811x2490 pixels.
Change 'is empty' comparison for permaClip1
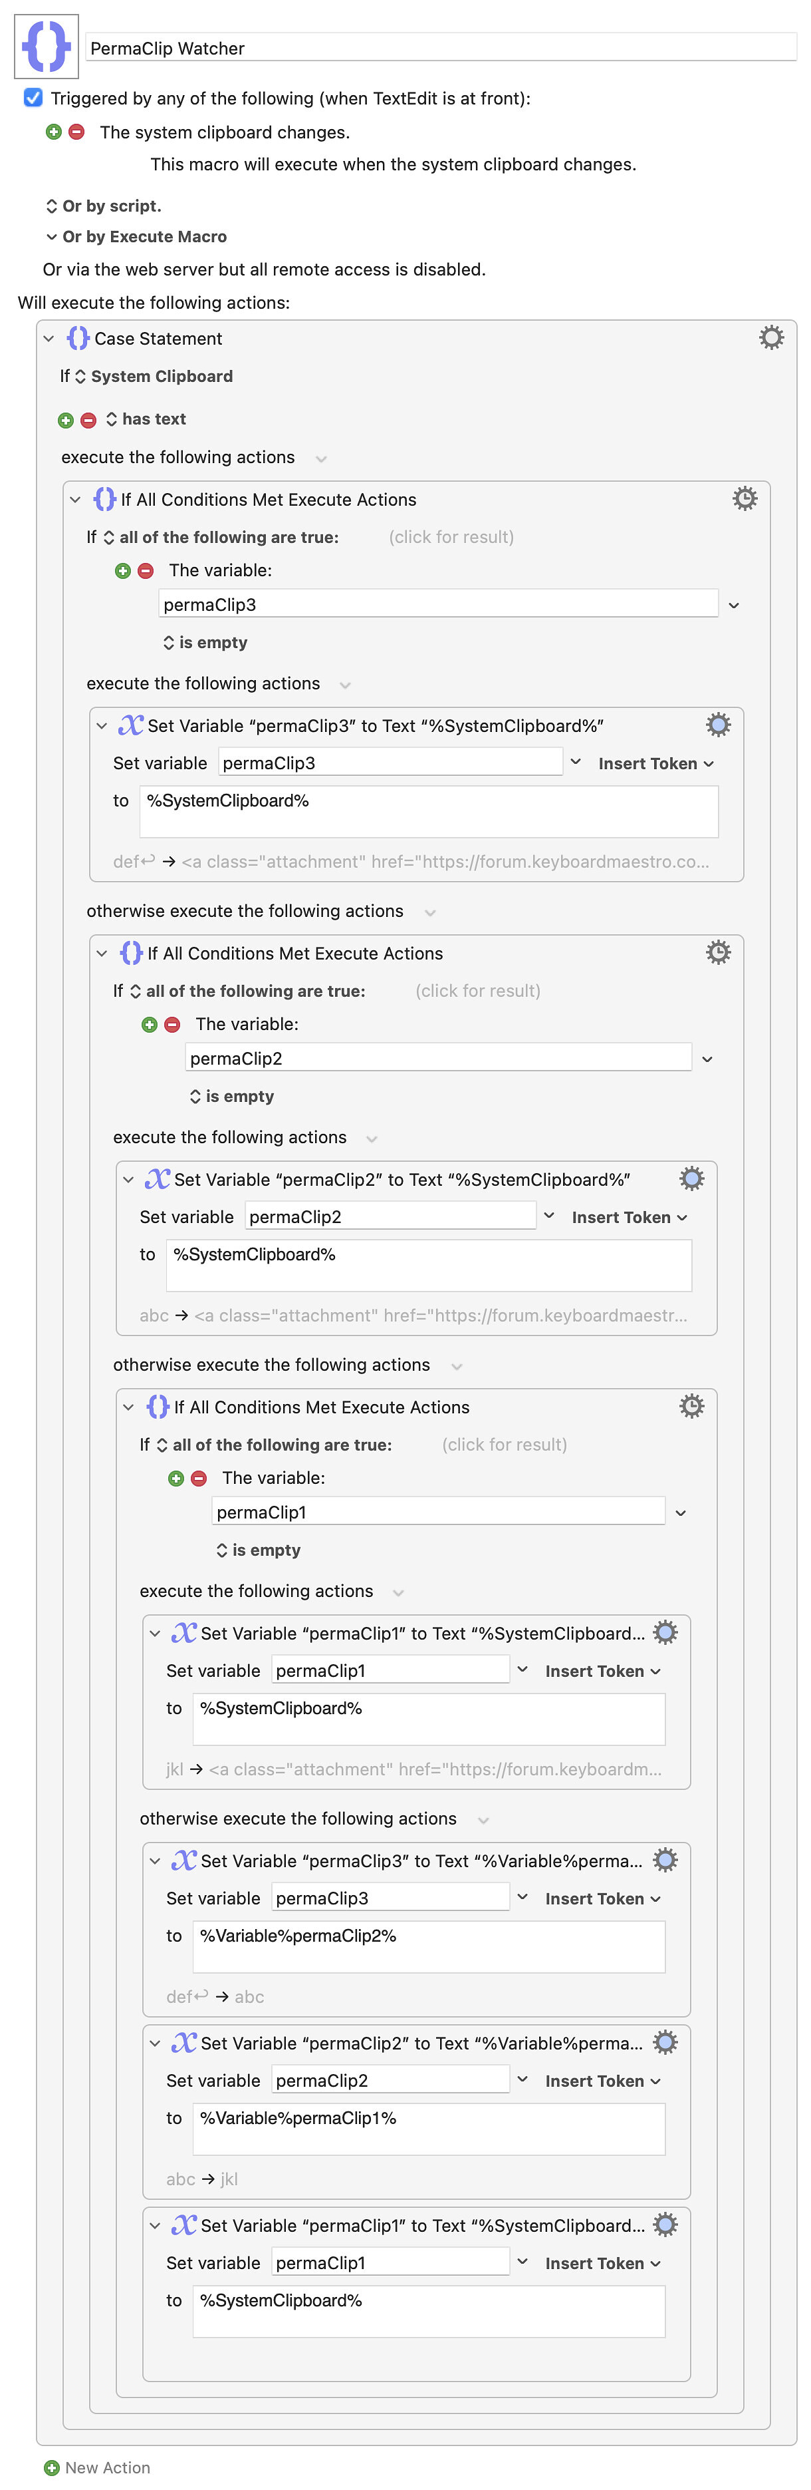[x=259, y=1550]
